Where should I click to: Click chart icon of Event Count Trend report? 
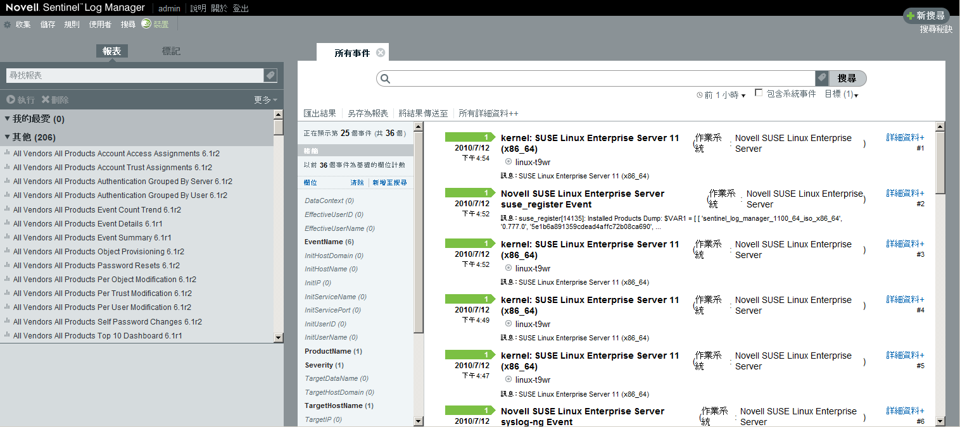click(7, 209)
